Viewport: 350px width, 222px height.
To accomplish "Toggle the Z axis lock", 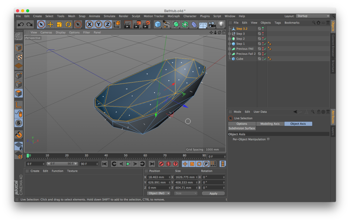I will coord(108,24).
